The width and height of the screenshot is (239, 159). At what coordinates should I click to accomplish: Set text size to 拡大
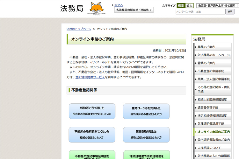[189, 6]
